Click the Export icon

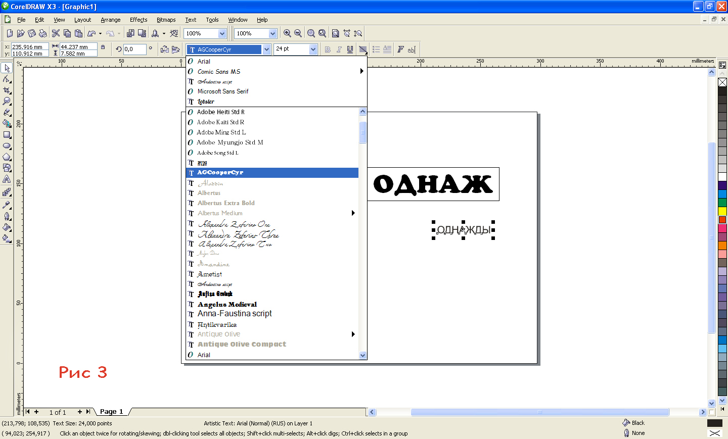(x=142, y=33)
